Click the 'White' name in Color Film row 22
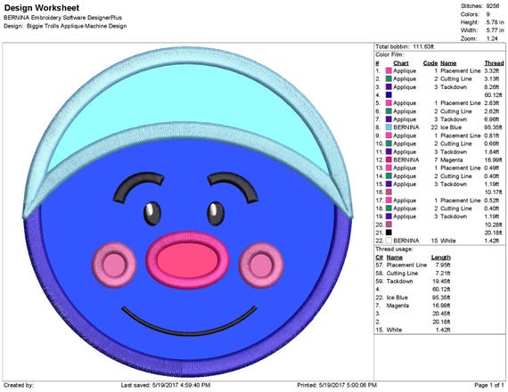 click(448, 241)
